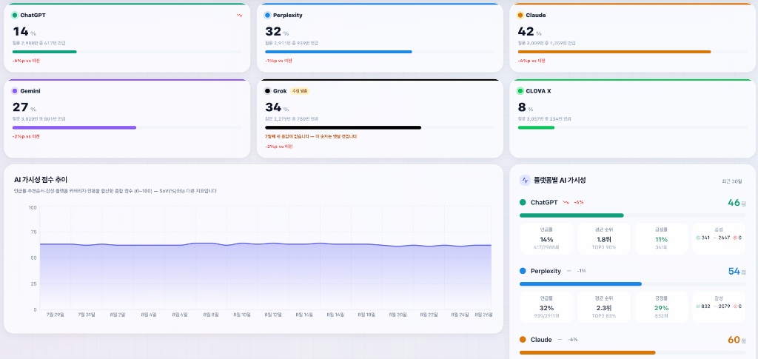Click the 46점 score for ChatGPT
The image size is (758, 359).
pyautogui.click(x=737, y=203)
